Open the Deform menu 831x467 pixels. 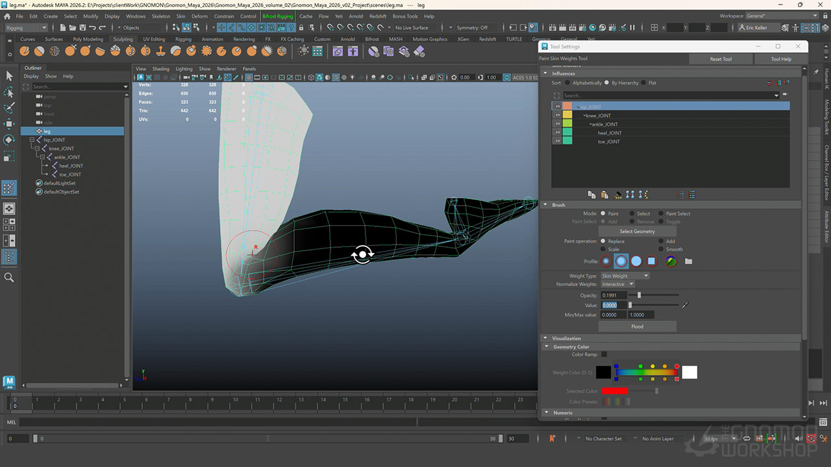[x=199, y=16]
